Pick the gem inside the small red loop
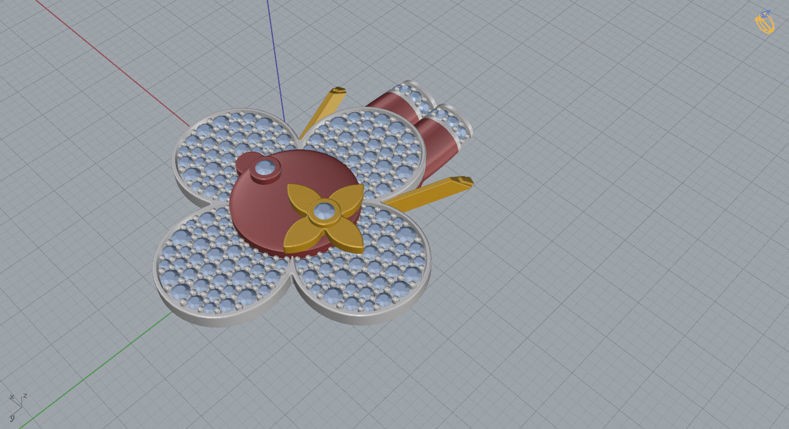 click(265, 168)
